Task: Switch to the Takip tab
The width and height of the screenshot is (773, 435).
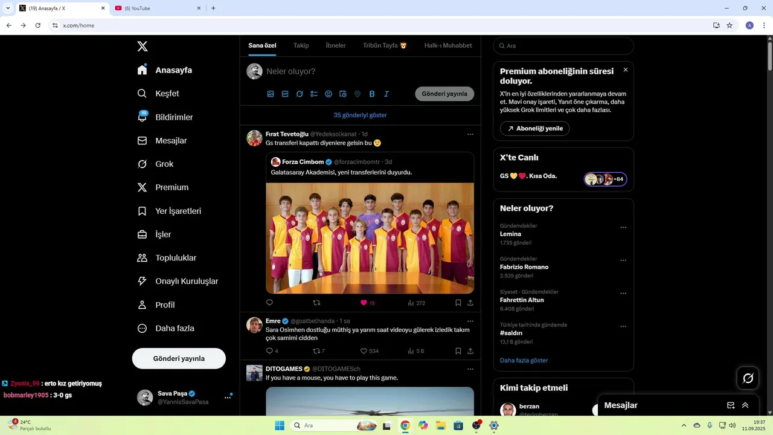Action: click(301, 45)
